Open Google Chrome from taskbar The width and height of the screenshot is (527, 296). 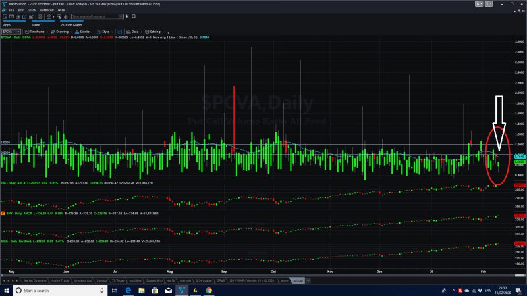[x=209, y=290]
